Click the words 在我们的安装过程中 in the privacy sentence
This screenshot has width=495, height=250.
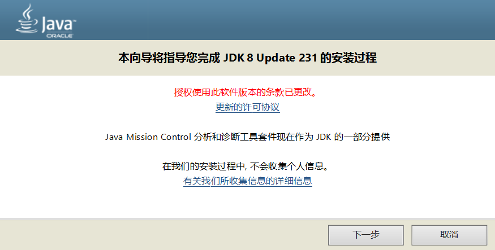[204, 166]
